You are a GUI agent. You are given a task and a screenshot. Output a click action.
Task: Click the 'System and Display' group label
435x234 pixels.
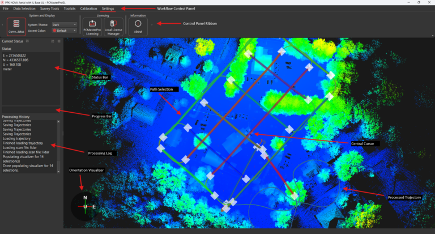coord(42,15)
